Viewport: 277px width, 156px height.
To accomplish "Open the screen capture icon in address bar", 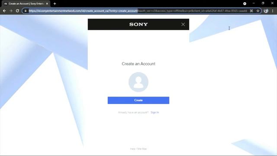I will pos(251,11).
